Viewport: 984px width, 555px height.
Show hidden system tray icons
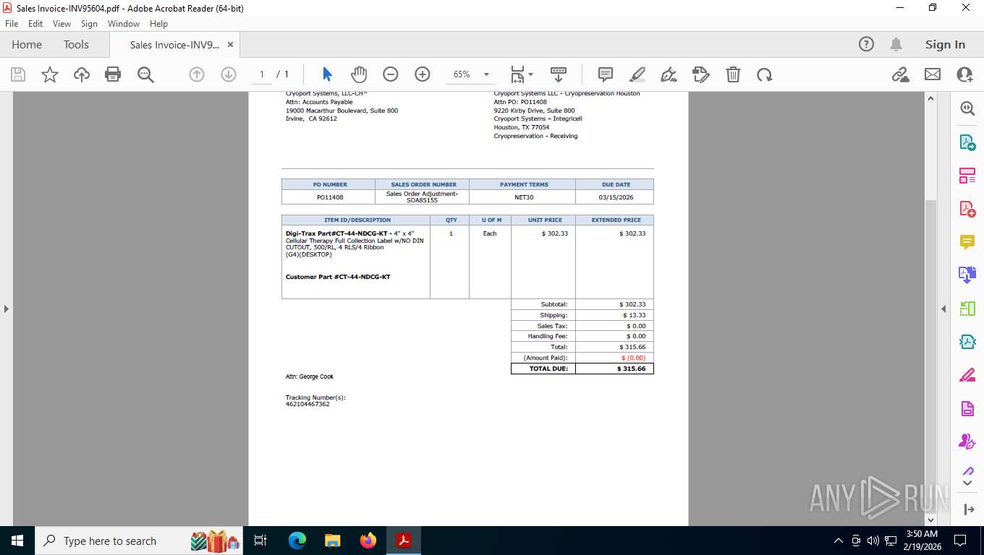(839, 541)
